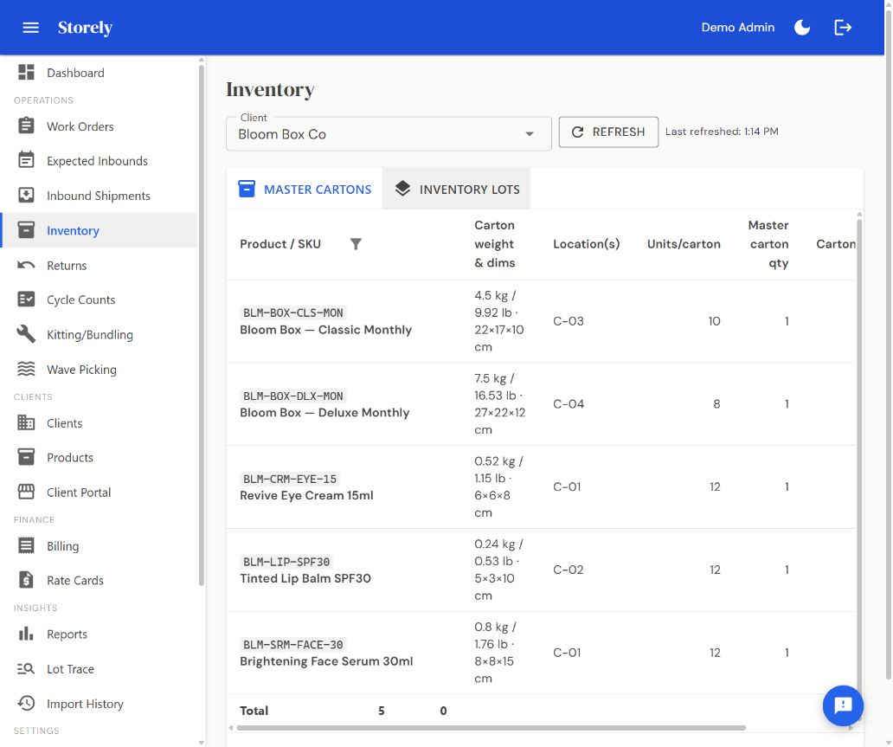Open the Client dropdown Bloom Box Co
The width and height of the screenshot is (893, 747).
(x=389, y=134)
